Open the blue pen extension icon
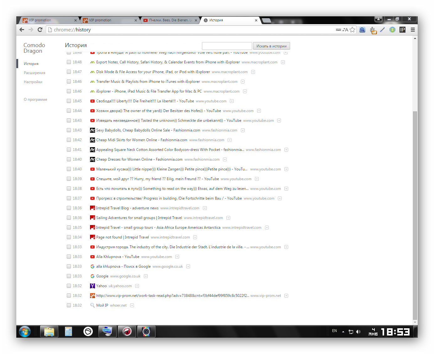Screen dimensions: 434x354 coord(382,29)
